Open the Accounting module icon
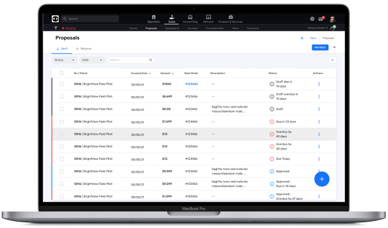This screenshot has height=228, width=388. 189,19
